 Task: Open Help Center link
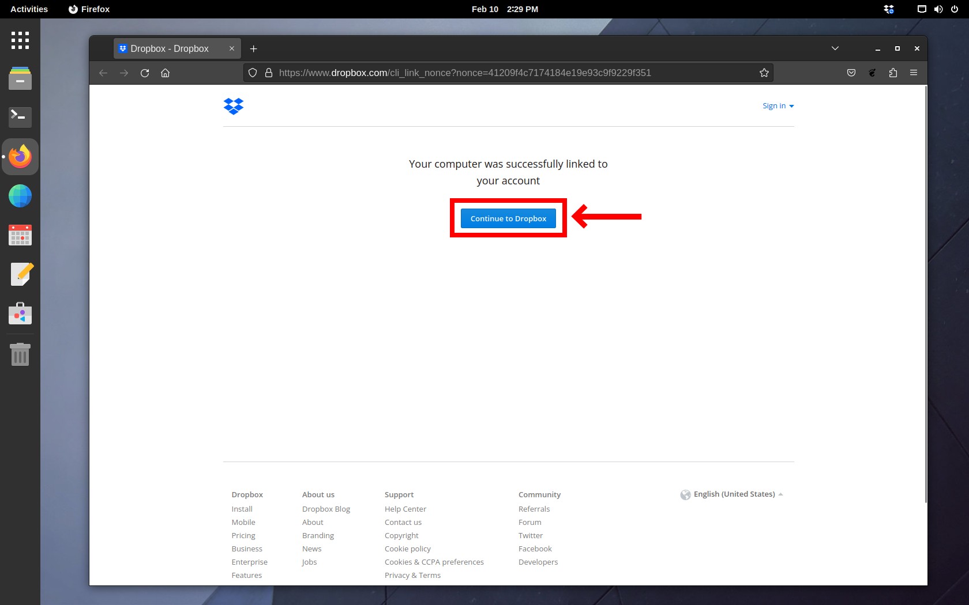405,509
